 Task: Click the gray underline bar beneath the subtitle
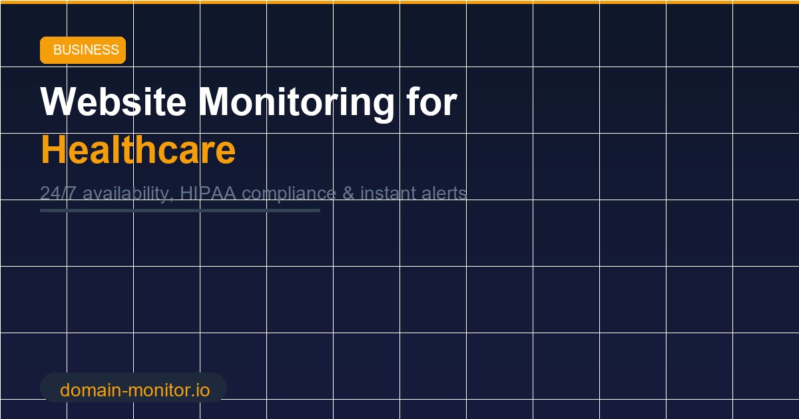point(180,209)
